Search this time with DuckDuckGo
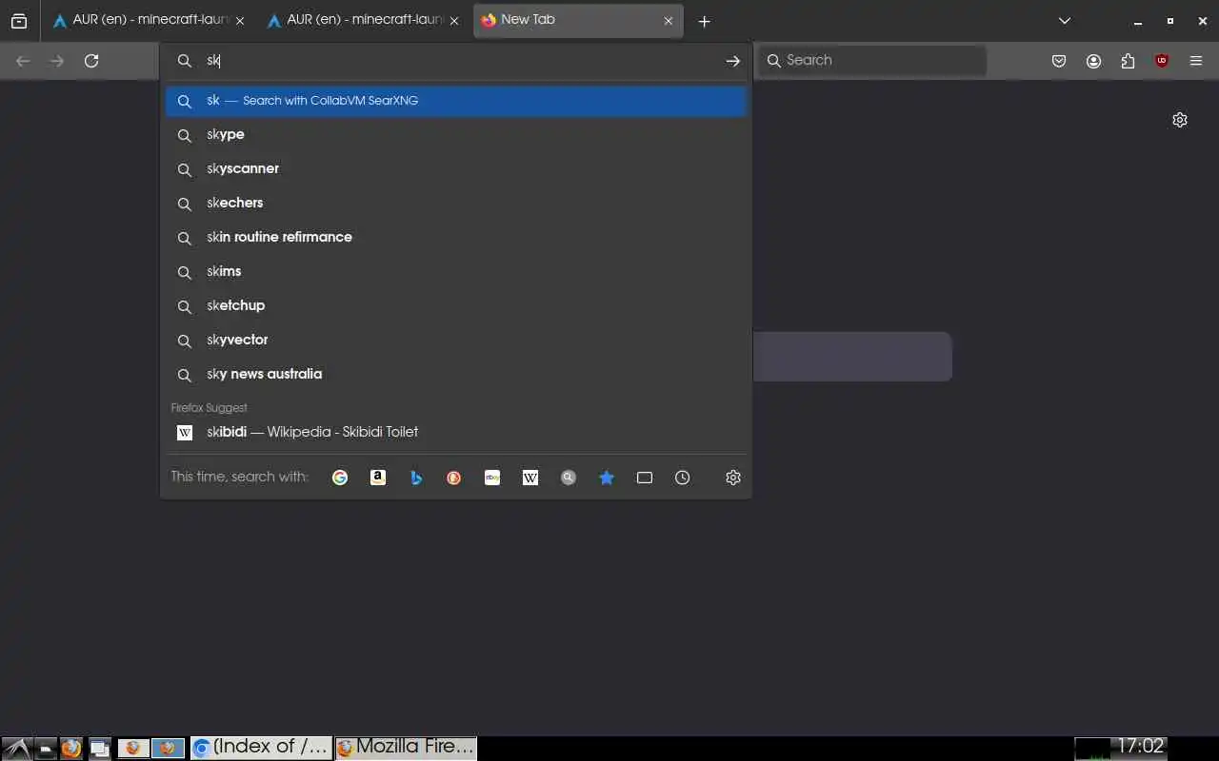This screenshot has width=1219, height=761. tap(454, 478)
